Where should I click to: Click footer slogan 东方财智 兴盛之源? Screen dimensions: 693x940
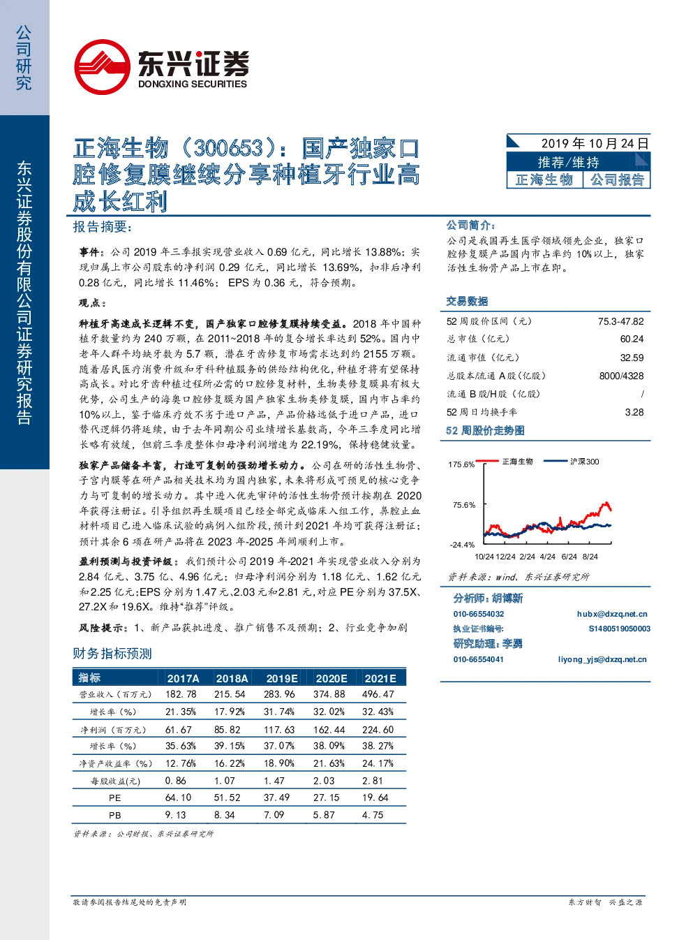pos(605,902)
